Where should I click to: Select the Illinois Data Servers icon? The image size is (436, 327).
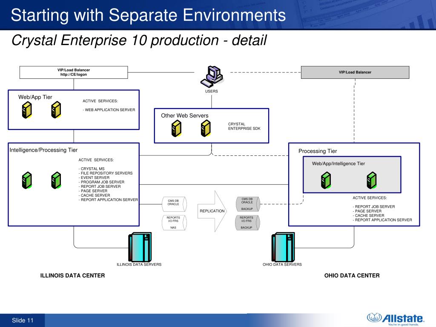[x=140, y=247]
